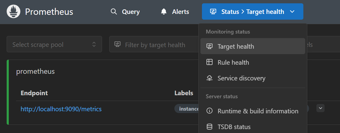
Task: Click the instance label badge
Action: [x=187, y=109]
